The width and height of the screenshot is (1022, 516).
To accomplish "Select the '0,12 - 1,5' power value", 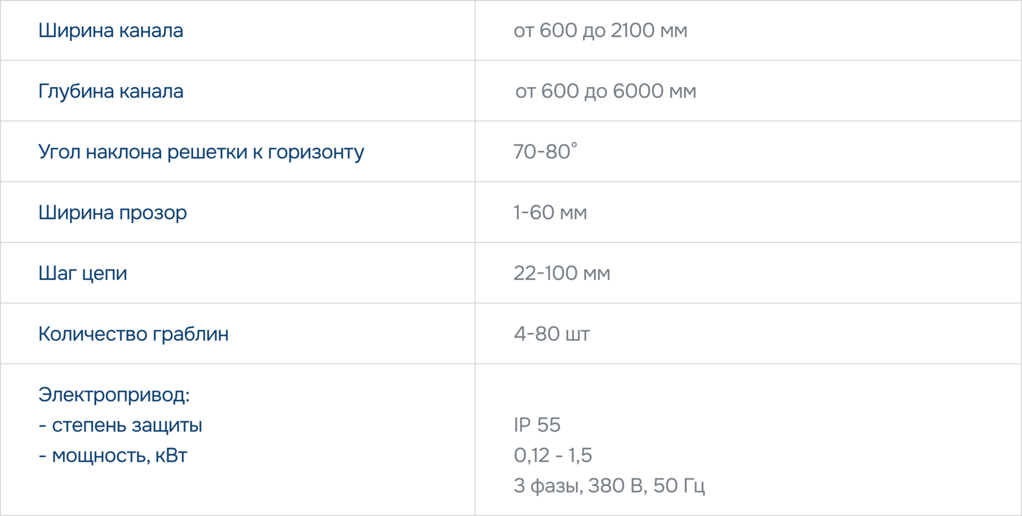I will coord(552,456).
